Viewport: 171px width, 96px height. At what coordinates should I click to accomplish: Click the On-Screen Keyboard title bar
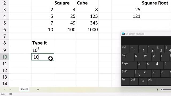click(x=146, y=34)
